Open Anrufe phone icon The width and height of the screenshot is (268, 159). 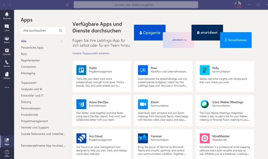coord(7,64)
